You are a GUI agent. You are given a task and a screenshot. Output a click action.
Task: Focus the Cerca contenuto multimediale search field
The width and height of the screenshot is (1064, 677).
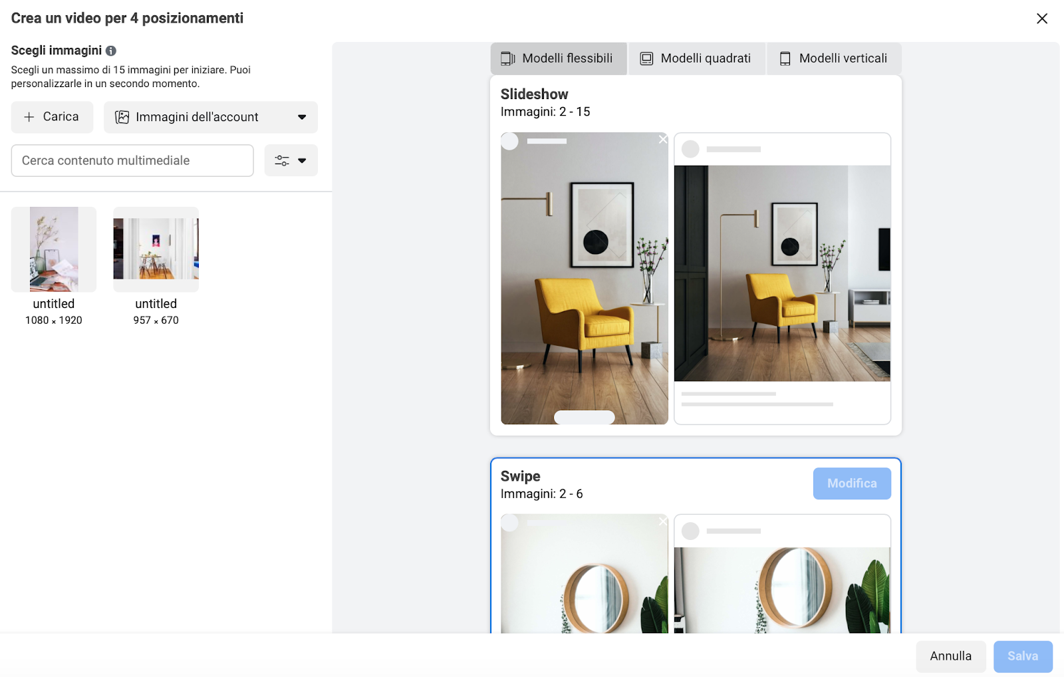pos(132,160)
